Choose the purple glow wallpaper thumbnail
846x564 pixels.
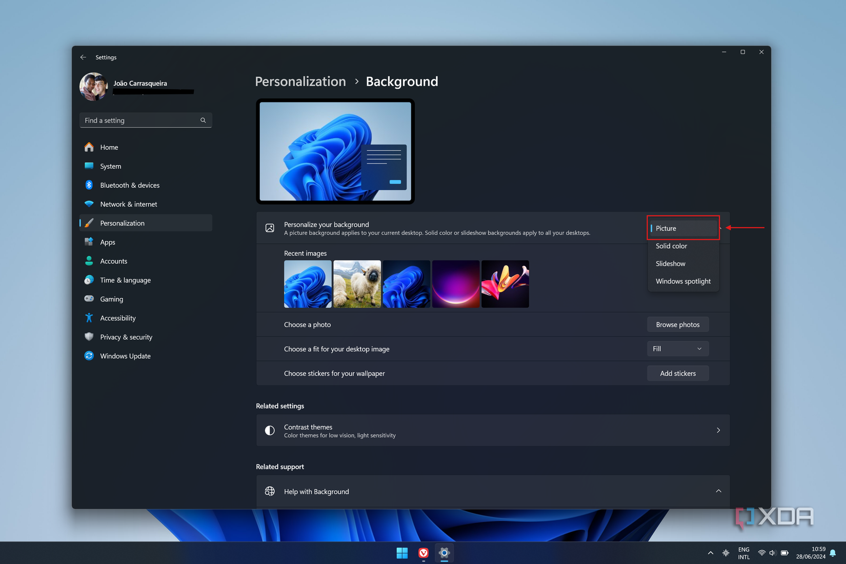pyautogui.click(x=456, y=284)
